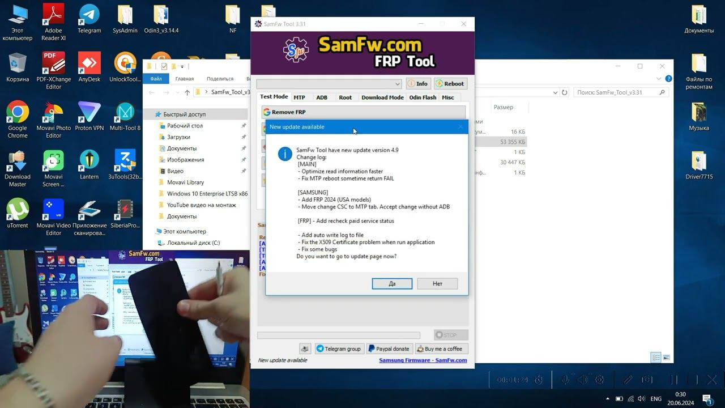Select the Odin Flash tab
The width and height of the screenshot is (725, 408).
[x=423, y=97]
